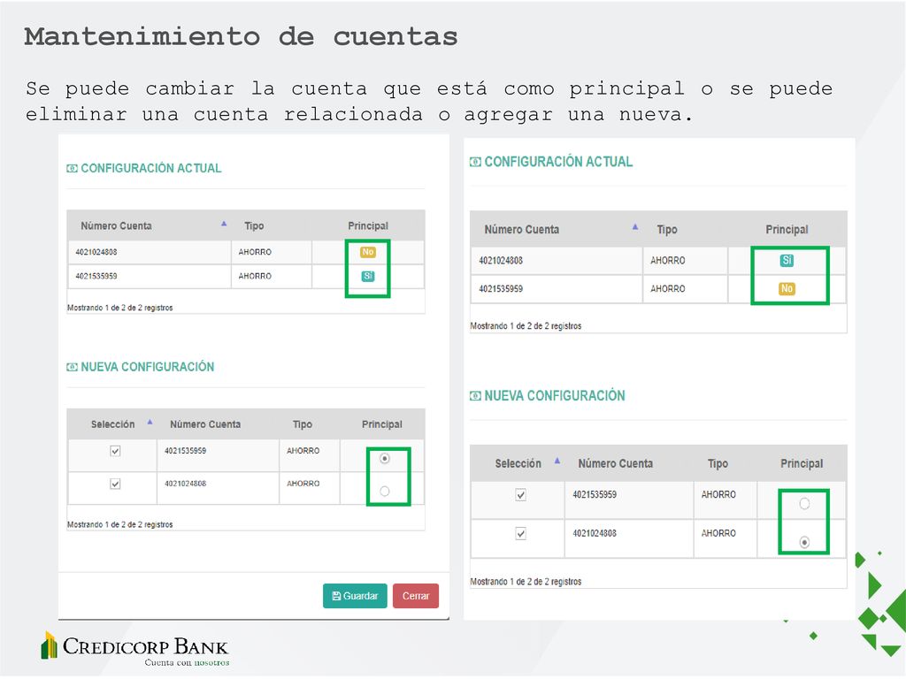Click the Nueva Configuración icon in the left panel
The image size is (906, 679).
point(73,367)
